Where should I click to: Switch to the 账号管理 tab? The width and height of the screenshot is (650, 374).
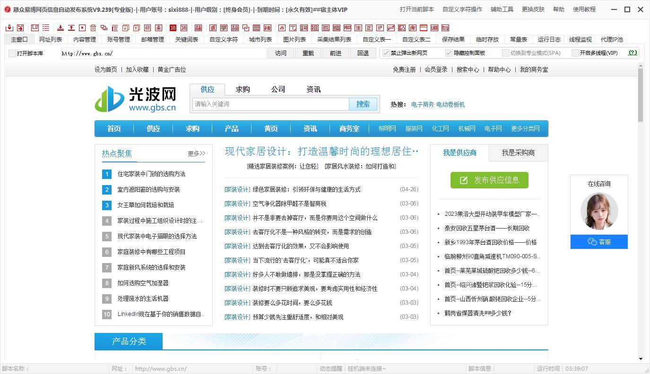119,40
